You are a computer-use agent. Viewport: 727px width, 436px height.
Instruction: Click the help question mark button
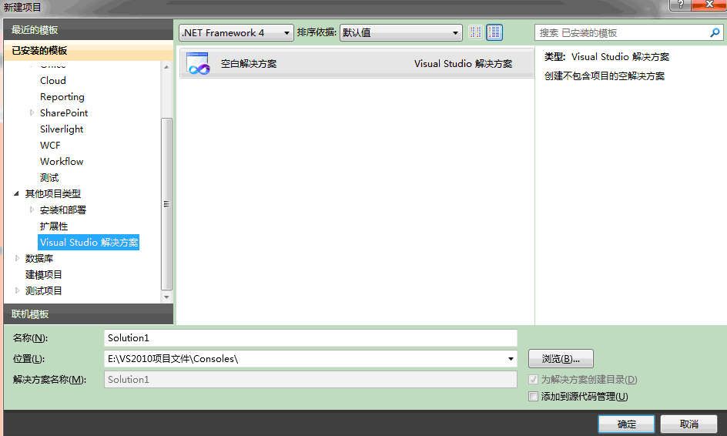[680, 5]
